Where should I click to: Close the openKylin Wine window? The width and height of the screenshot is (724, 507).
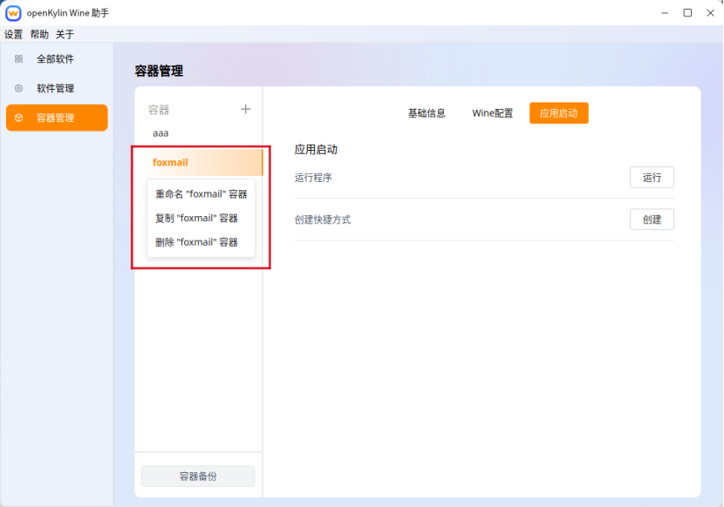pyautogui.click(x=710, y=13)
